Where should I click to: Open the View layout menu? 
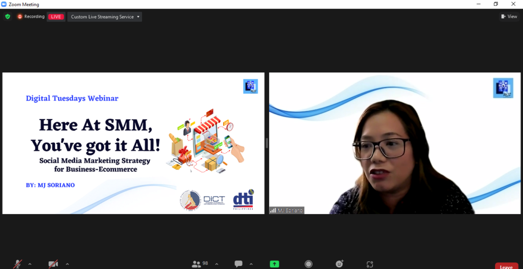tap(509, 16)
